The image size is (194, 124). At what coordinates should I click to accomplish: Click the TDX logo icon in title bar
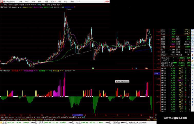[2, 2]
